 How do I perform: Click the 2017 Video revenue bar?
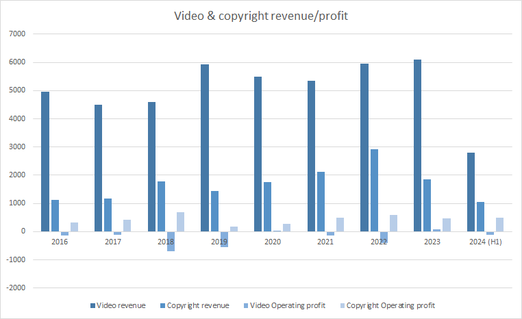[98, 168]
